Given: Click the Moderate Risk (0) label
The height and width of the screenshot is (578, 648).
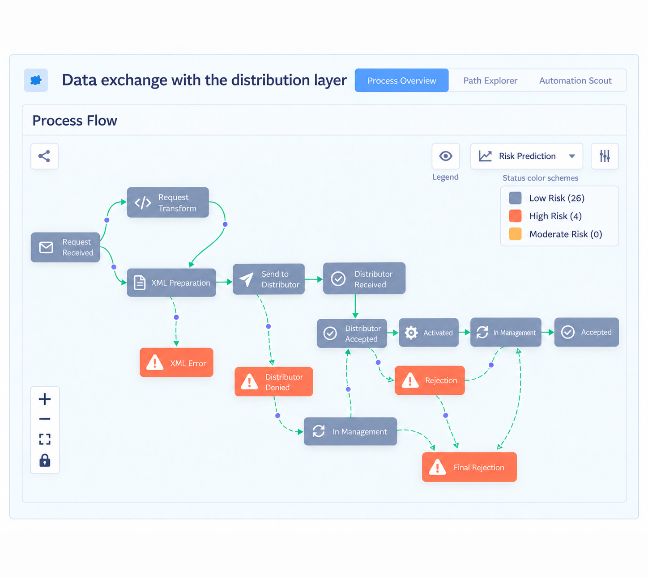Looking at the screenshot, I should click(x=566, y=234).
